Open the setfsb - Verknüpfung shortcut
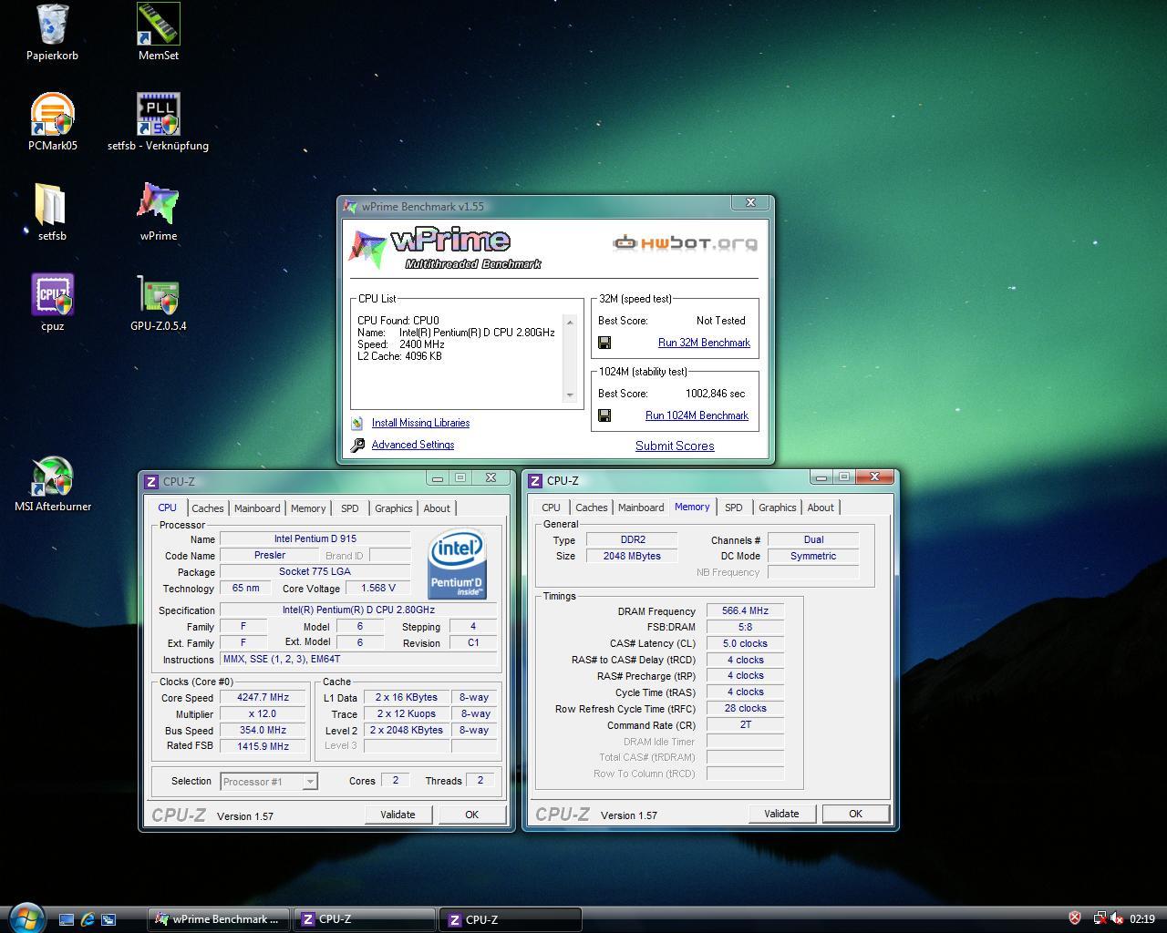 [159, 122]
